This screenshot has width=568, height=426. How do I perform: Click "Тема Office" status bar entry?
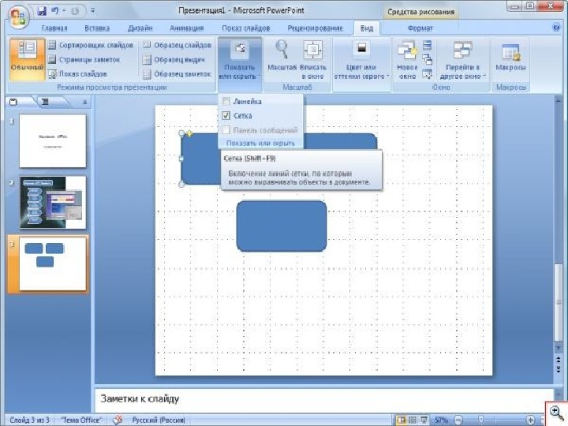81,420
